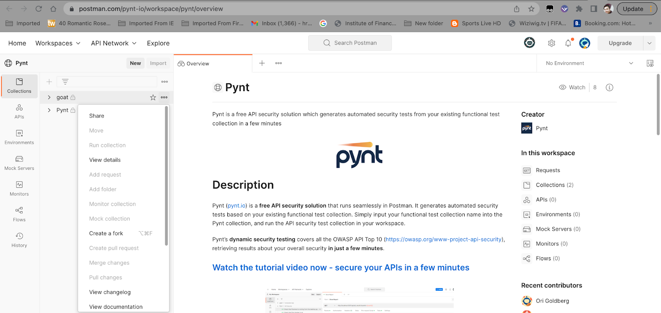Image resolution: width=661 pixels, height=313 pixels.
Task: Open the History sidebar section
Action: point(19,240)
